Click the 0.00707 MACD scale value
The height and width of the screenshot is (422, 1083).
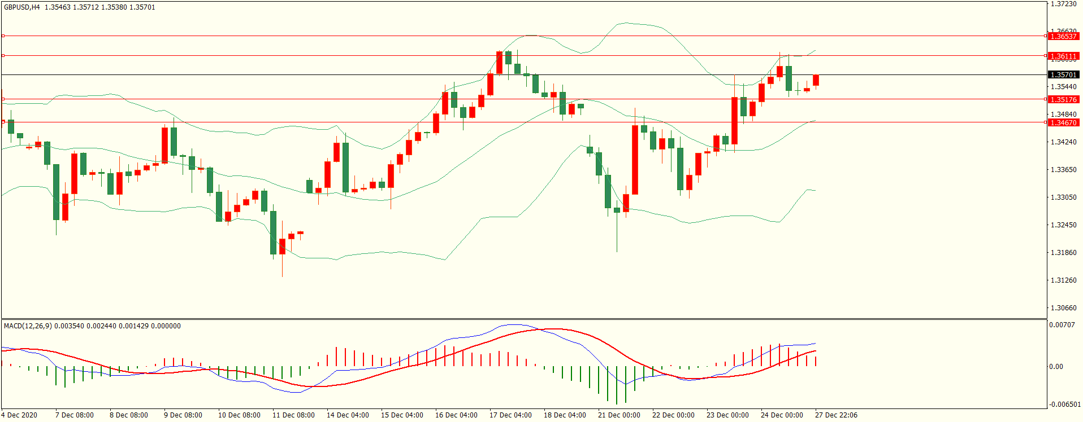[x=1062, y=325]
